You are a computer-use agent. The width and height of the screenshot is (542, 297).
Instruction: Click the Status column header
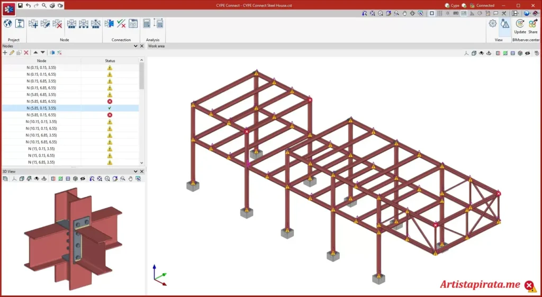point(110,61)
